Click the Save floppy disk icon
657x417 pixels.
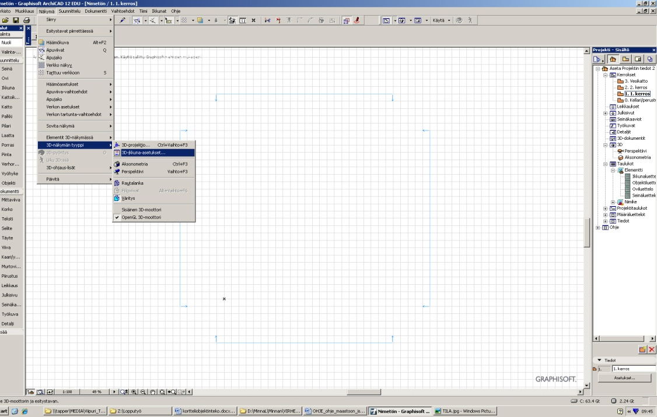pos(16,20)
